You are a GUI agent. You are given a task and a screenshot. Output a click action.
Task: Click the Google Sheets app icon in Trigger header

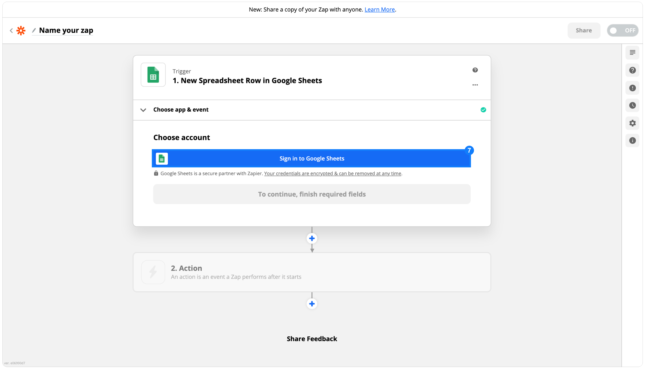pyautogui.click(x=153, y=75)
